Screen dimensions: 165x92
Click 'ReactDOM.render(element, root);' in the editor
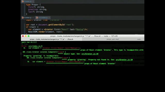pyautogui.click(x=45, y=32)
